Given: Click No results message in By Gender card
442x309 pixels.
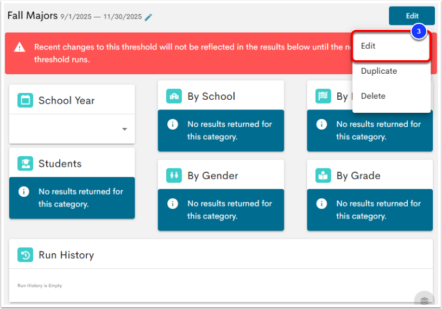Looking at the screenshot, I should point(230,210).
